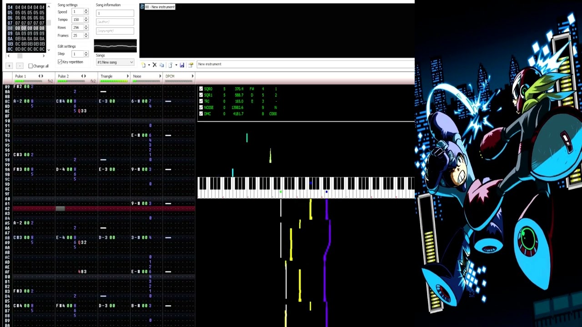Increase Step with the spinner up arrow

tap(86, 52)
